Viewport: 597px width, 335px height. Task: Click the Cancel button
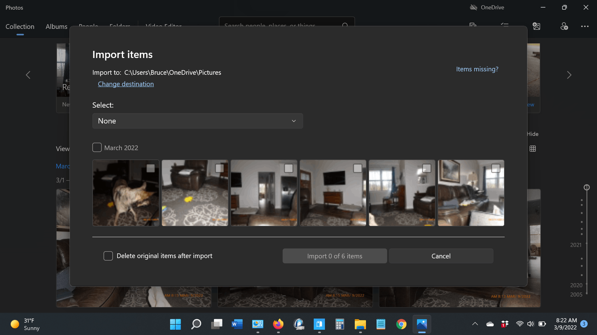[441, 256]
